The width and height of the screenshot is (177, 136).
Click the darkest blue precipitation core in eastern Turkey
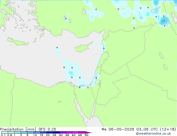[x=163, y=21]
